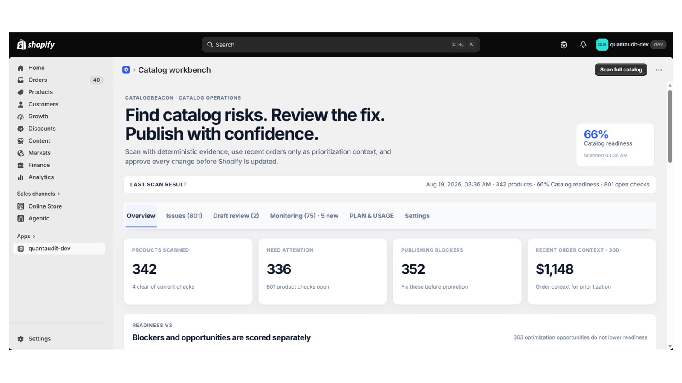Click the Home house icon

point(20,68)
